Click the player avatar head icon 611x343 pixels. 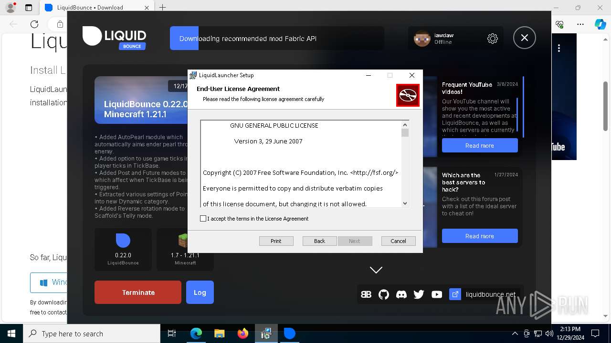click(x=422, y=39)
